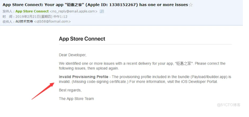Click the no_reply@email.apple.com sender address
This screenshot has width=249, height=117.
point(73,12)
